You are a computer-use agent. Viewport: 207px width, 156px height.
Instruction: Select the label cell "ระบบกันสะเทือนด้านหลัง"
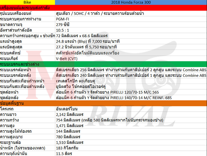27,87
